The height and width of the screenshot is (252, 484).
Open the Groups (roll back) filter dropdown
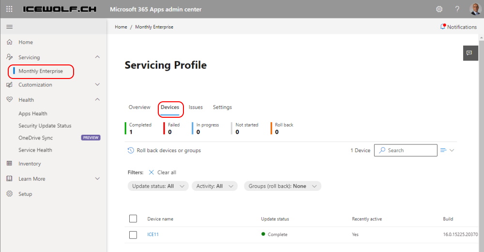pyautogui.click(x=283, y=186)
